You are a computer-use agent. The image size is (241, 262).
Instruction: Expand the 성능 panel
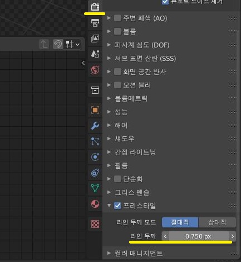[109, 112]
